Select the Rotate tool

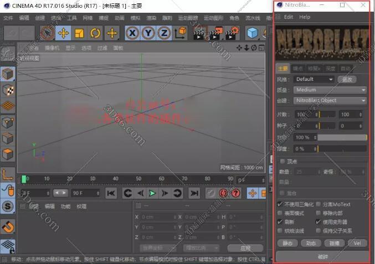point(95,33)
